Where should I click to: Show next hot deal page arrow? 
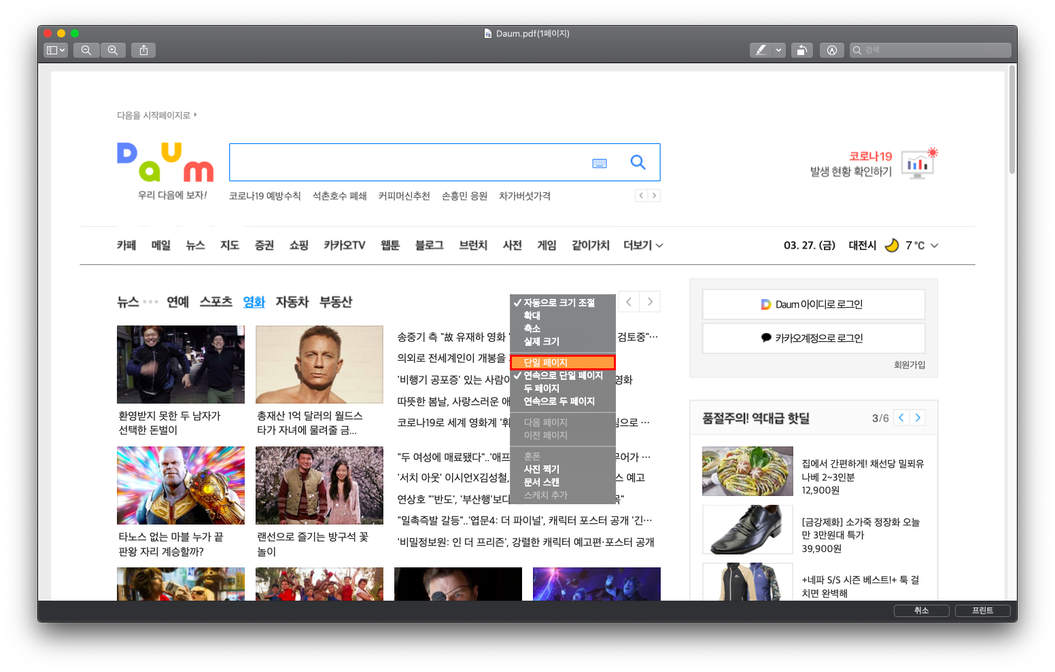[x=918, y=418]
